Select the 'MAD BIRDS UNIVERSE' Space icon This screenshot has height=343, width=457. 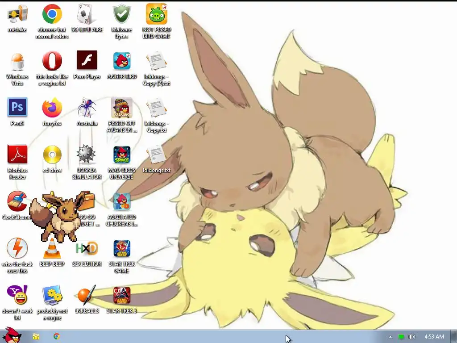click(x=122, y=155)
